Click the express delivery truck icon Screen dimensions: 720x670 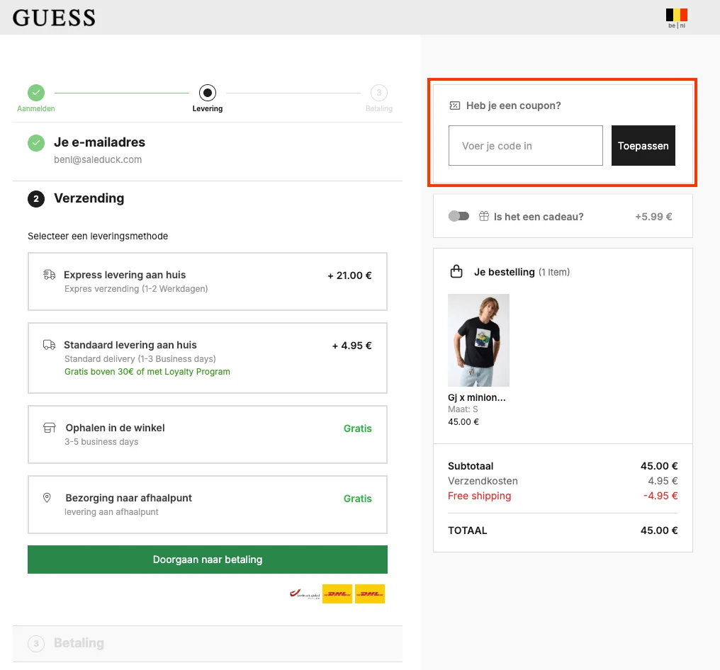49,275
